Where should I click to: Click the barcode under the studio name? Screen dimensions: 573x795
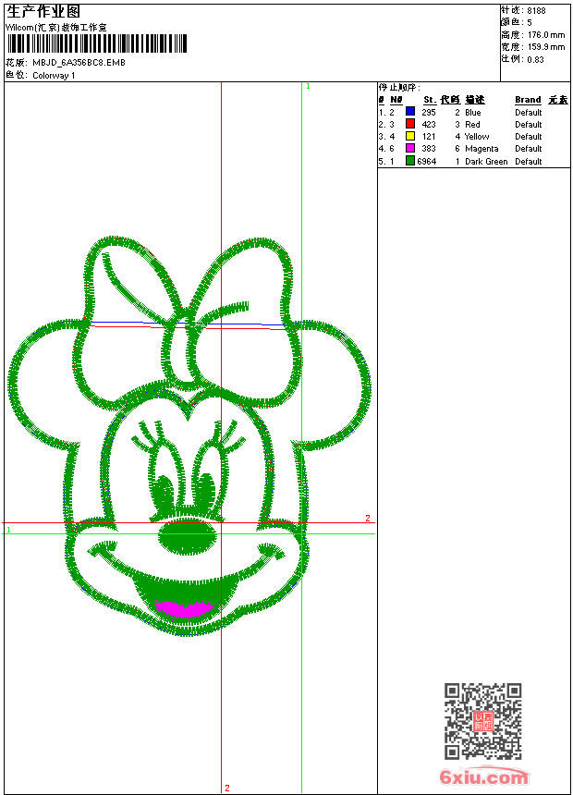96,43
